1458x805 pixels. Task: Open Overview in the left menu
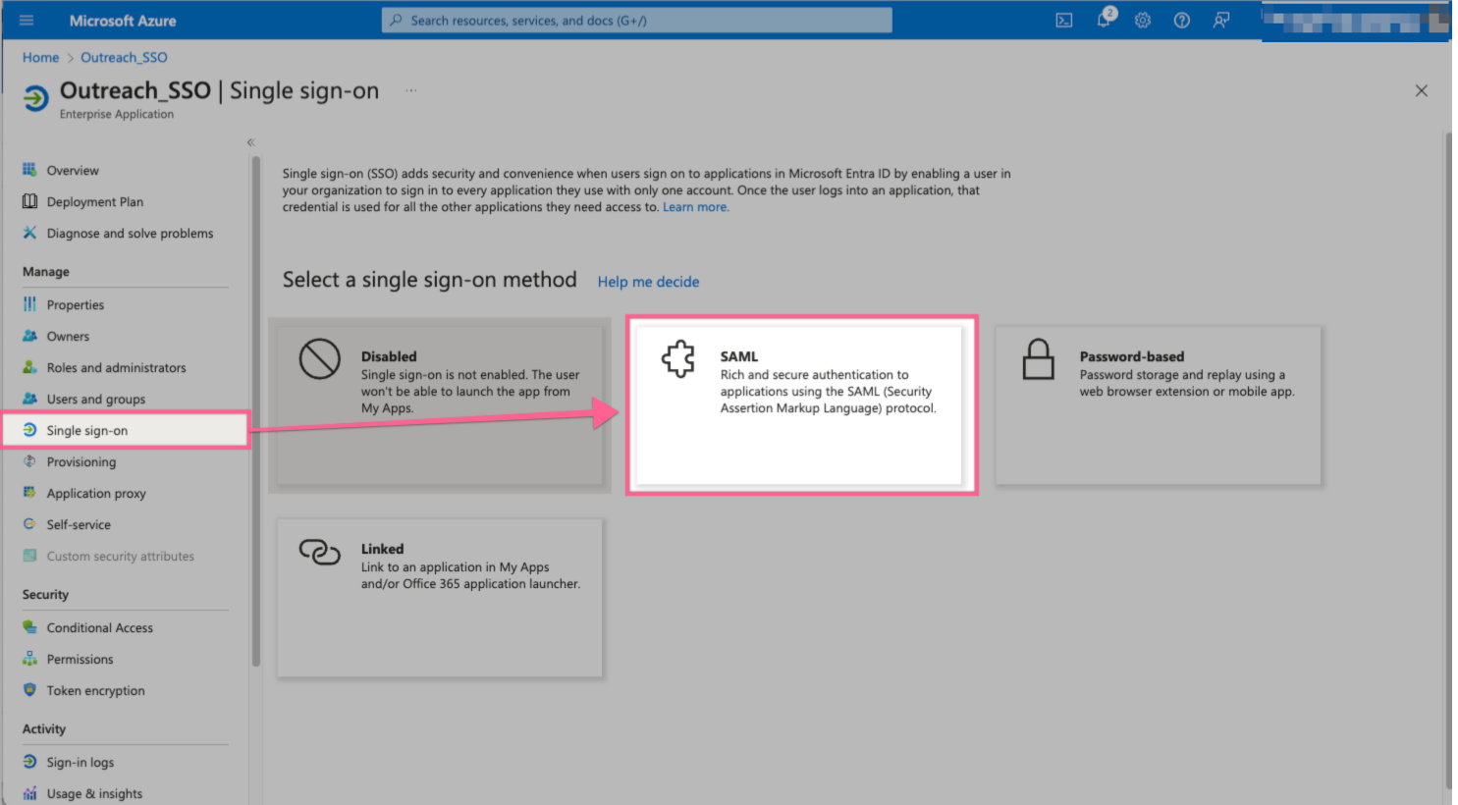pyautogui.click(x=73, y=170)
